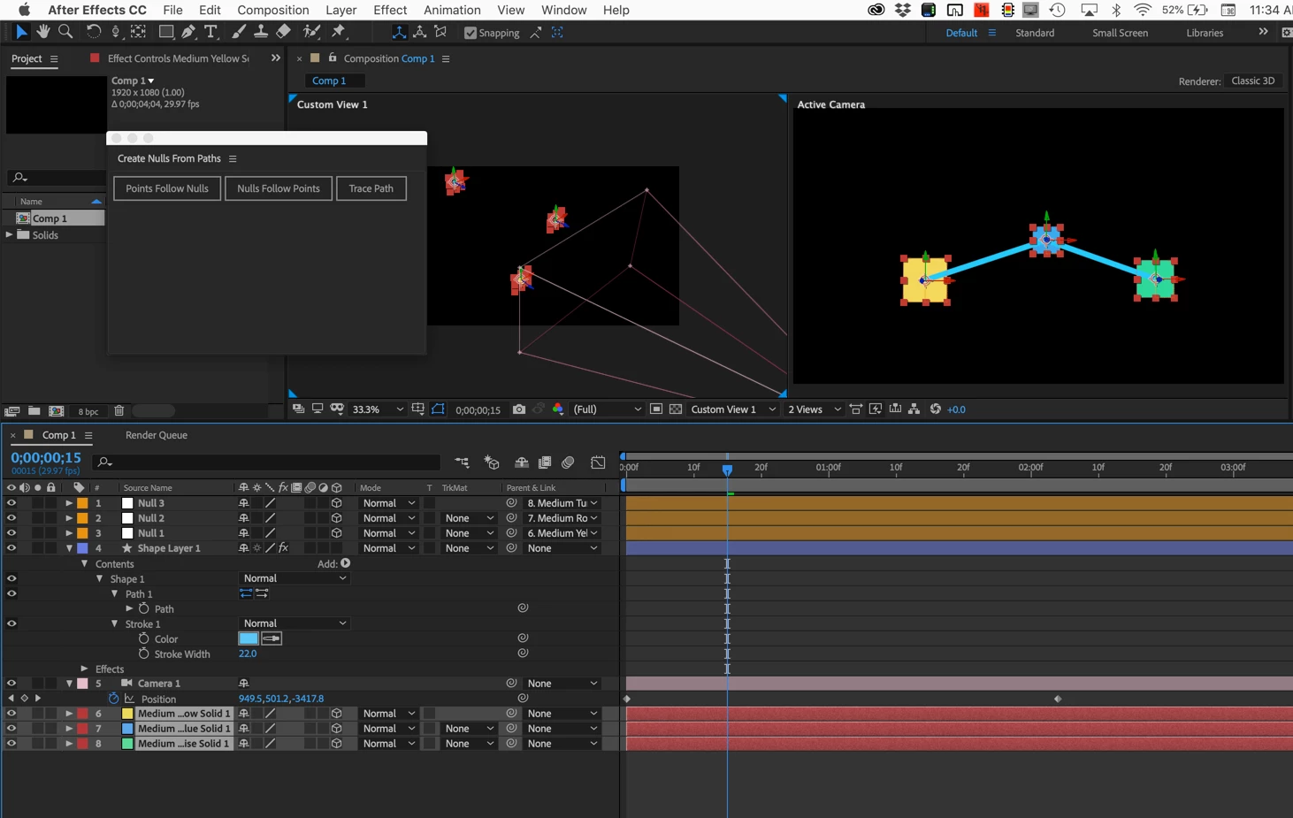
Task: Click the Graph Editor icon in timeline
Action: click(599, 463)
